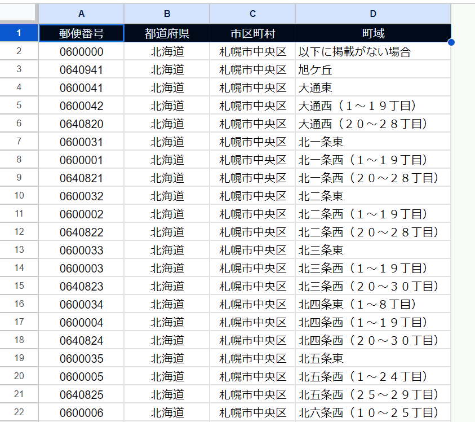Select the 町域 header cell
The width and height of the screenshot is (475, 422).
tap(373, 33)
